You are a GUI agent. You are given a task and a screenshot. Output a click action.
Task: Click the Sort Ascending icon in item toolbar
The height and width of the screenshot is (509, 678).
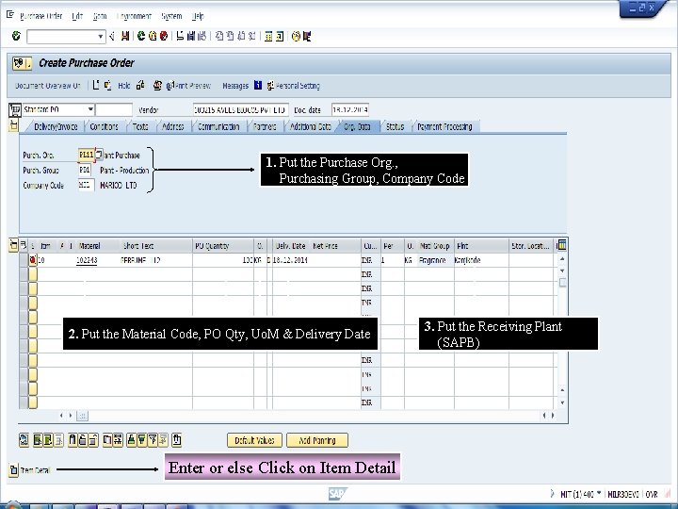click(x=131, y=440)
